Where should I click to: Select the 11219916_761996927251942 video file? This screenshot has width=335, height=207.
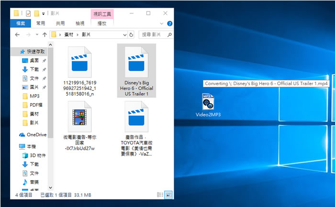(80, 72)
